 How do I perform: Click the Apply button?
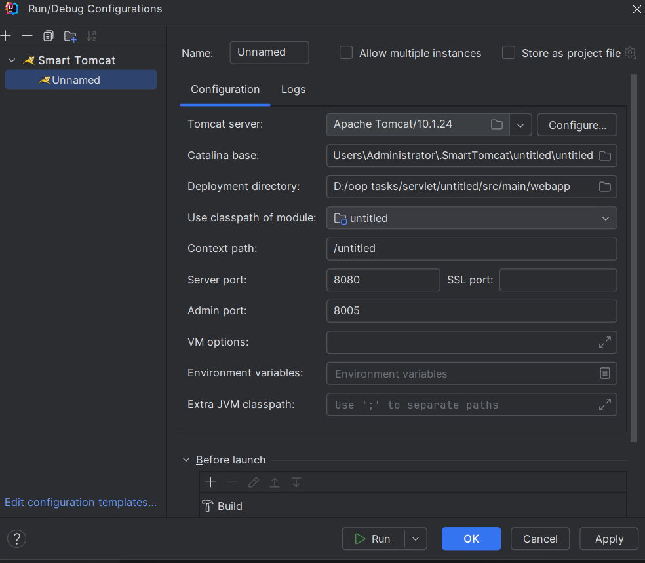609,539
